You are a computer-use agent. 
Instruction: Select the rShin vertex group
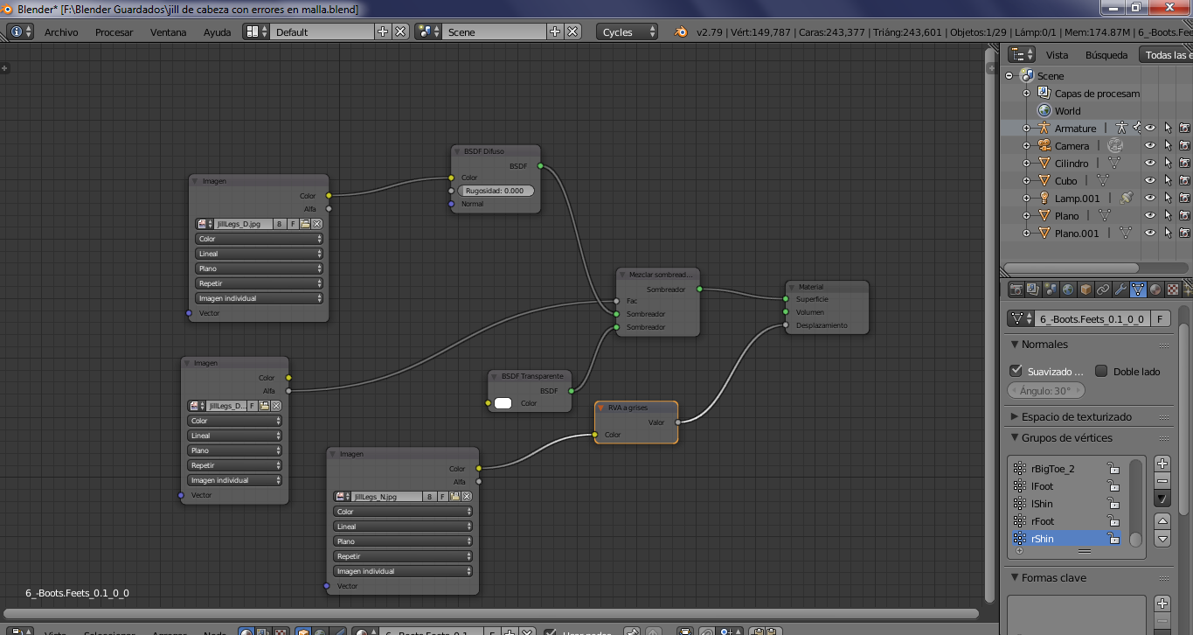(x=1066, y=539)
